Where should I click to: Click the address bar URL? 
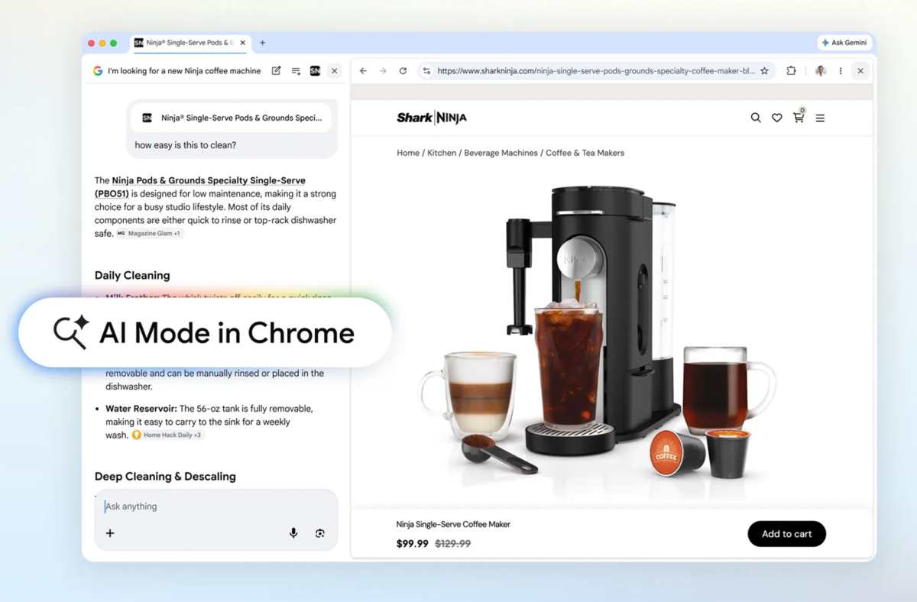point(596,71)
